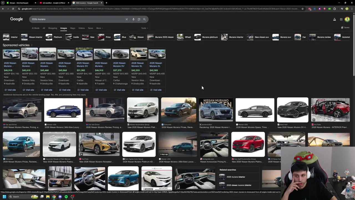Open File Explorer from the taskbar
The width and height of the screenshot is (355, 200).
48,197
